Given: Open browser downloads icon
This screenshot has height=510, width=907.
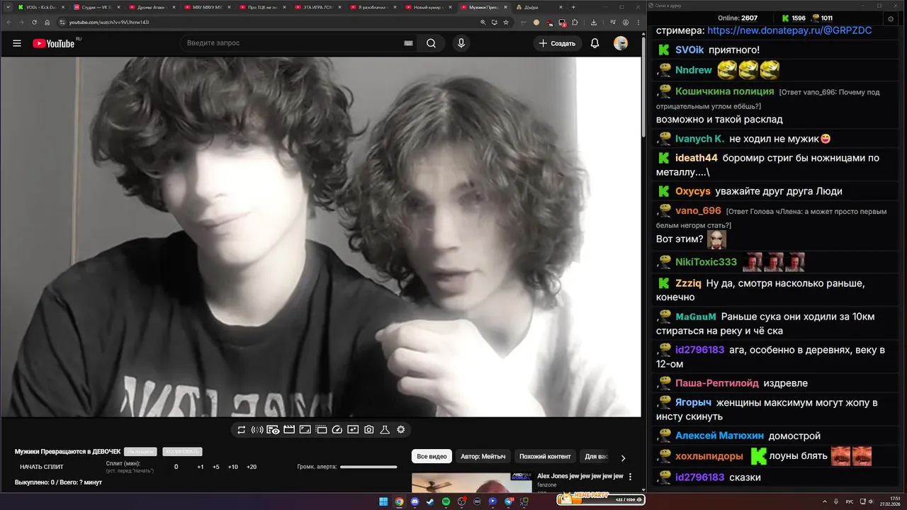Looking at the screenshot, I should tap(592, 22).
